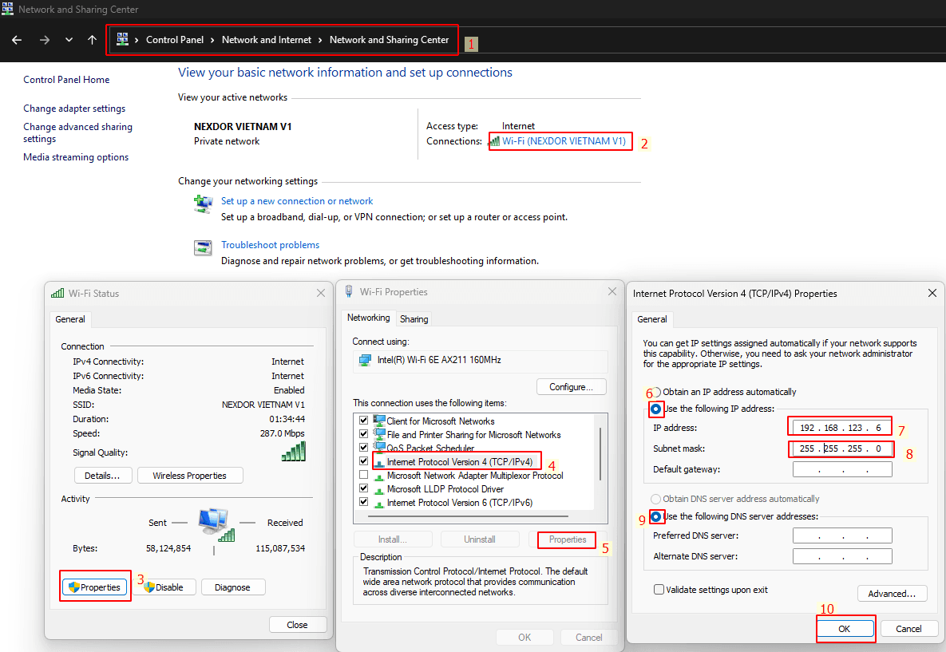Click the Troubleshoot problems icon
This screenshot has height=652, width=946.
click(x=203, y=247)
